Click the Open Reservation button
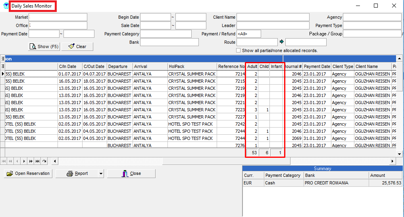This screenshot has width=404, height=217. click(28, 174)
